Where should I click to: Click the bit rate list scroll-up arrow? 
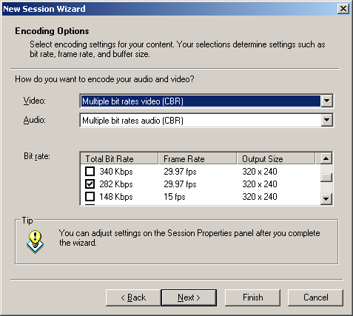tap(326, 158)
